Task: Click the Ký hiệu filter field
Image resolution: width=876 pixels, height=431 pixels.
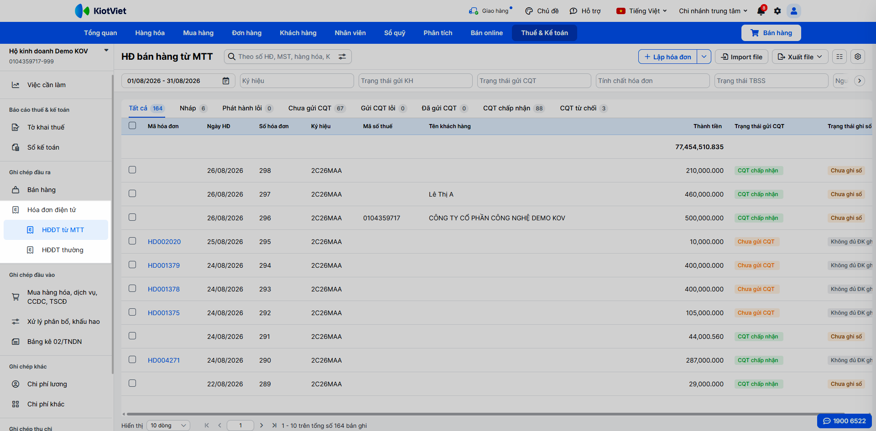Action: click(x=297, y=81)
